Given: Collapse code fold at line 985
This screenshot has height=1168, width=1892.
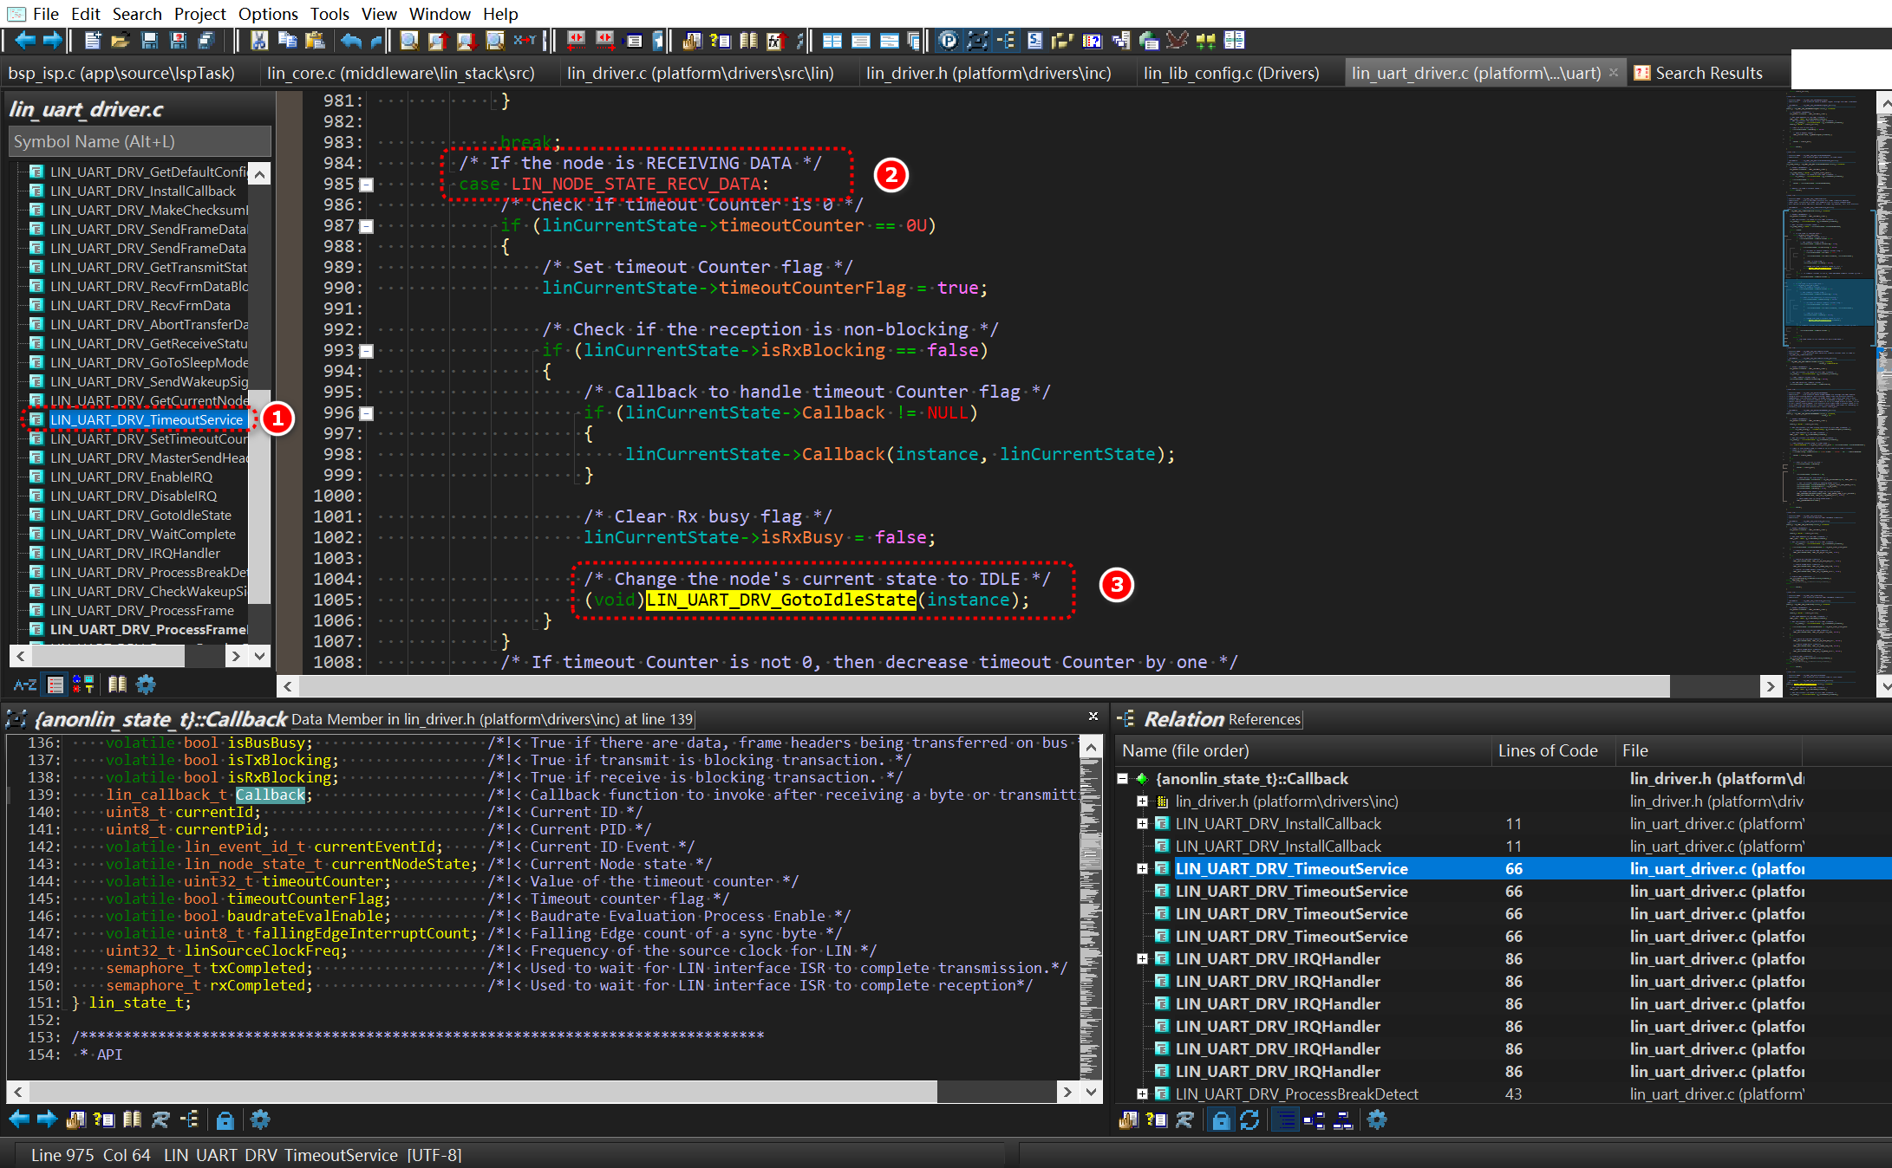Looking at the screenshot, I should tap(367, 185).
